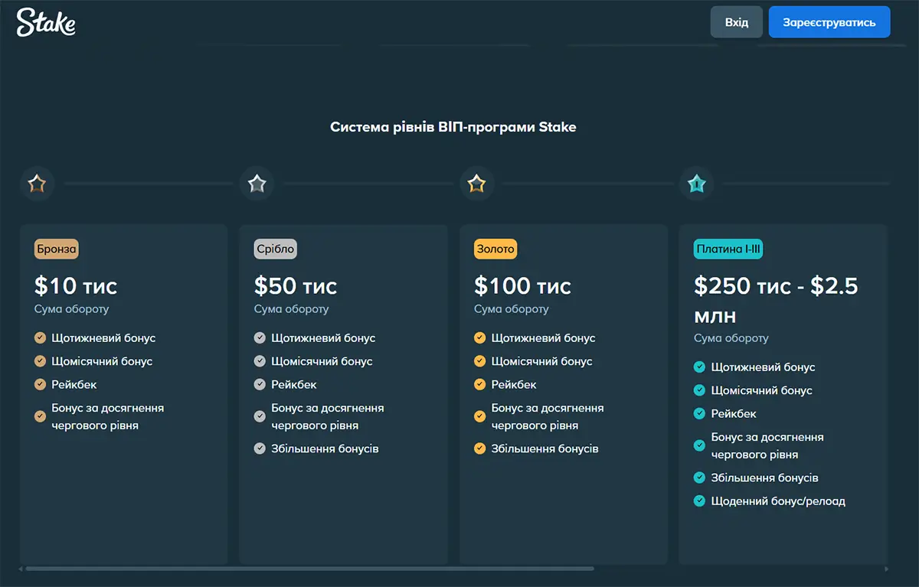Click the right arrow of horizontal scrollbar
919x587 pixels.
coord(887,569)
